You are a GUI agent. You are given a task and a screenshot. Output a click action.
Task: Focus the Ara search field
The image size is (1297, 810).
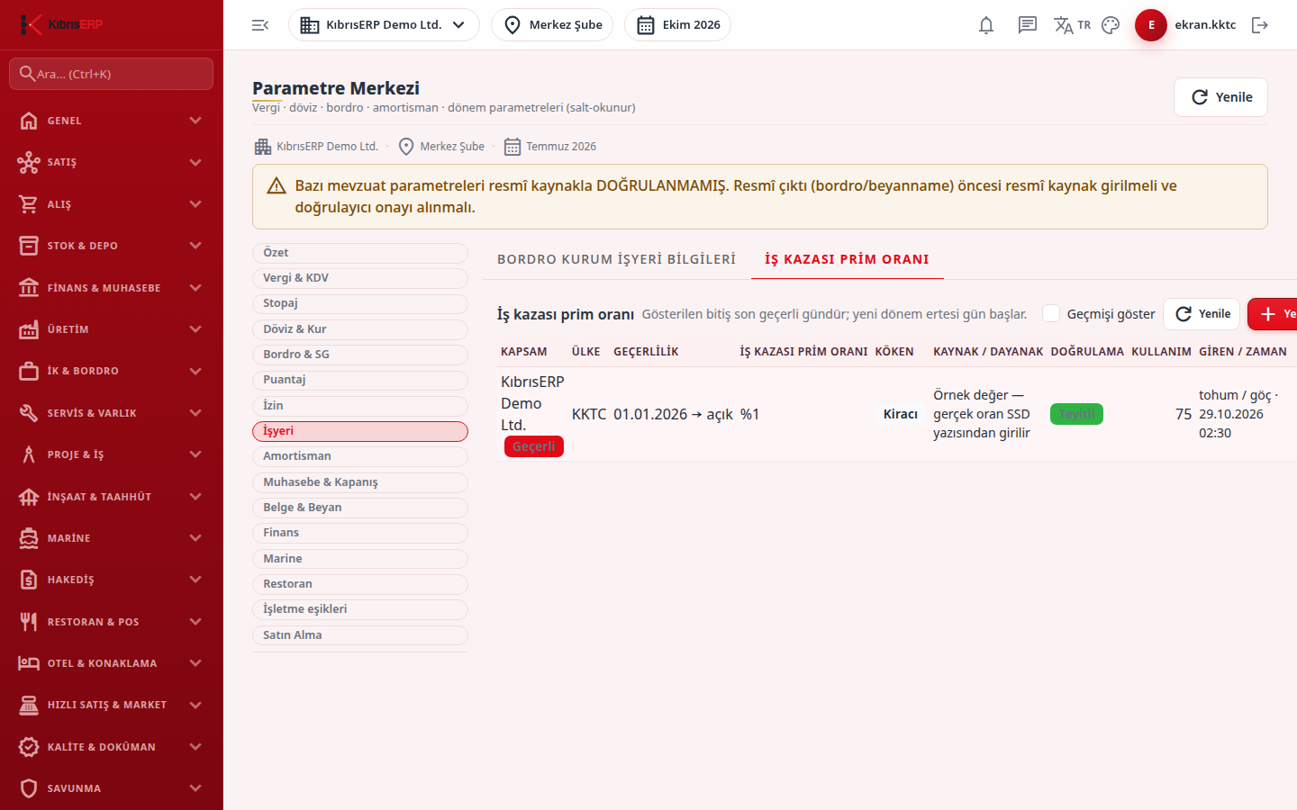coord(111,74)
